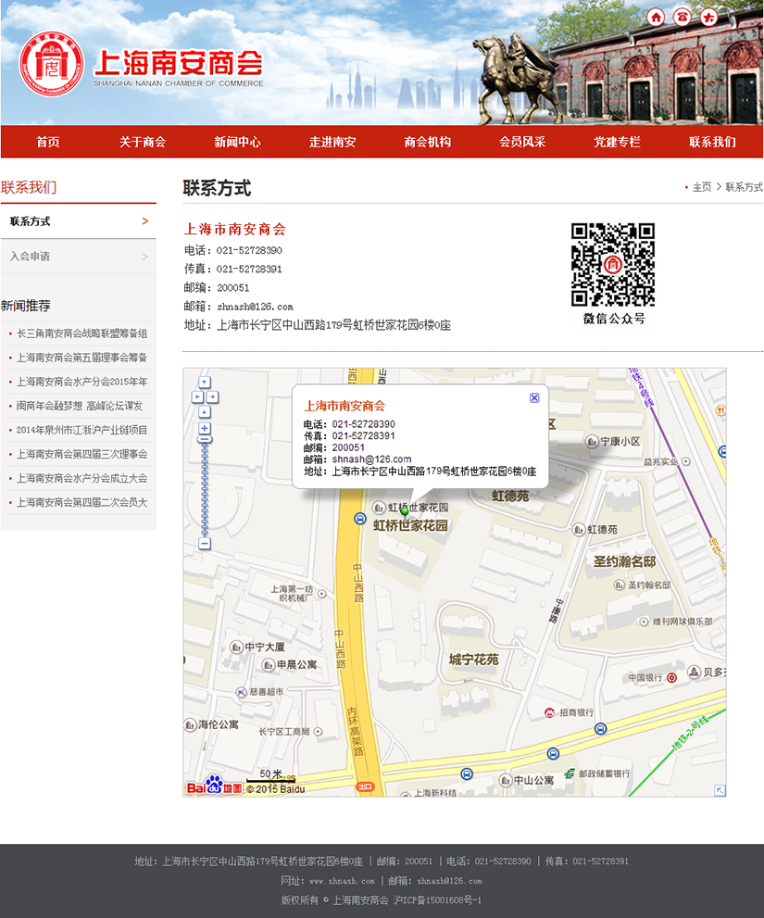Pan the map right with arrow
764x918 pixels.
[213, 396]
